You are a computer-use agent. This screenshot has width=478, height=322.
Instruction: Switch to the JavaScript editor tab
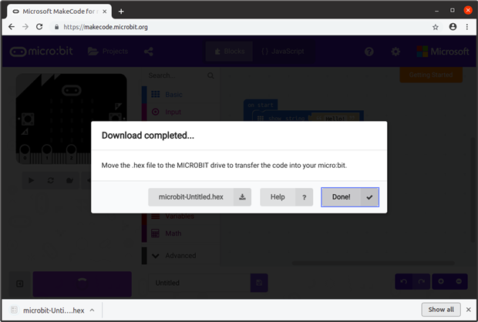283,51
